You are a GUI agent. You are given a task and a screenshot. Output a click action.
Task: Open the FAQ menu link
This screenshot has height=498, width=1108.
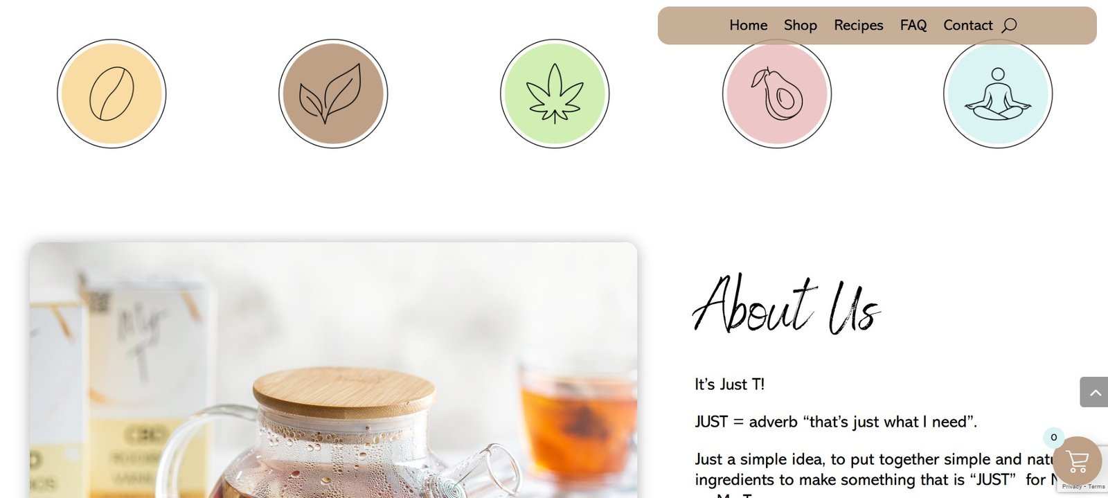(913, 25)
